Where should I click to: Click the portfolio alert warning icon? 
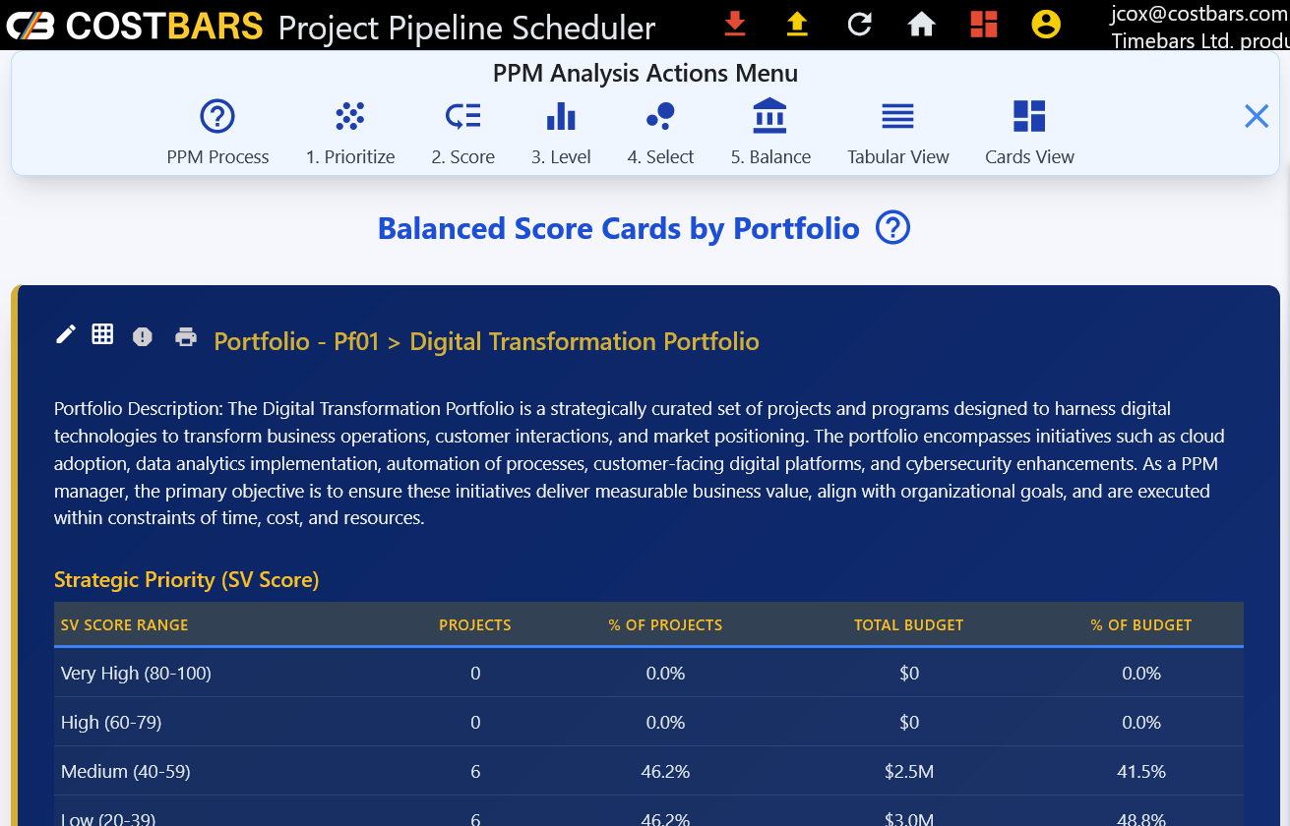click(x=143, y=337)
